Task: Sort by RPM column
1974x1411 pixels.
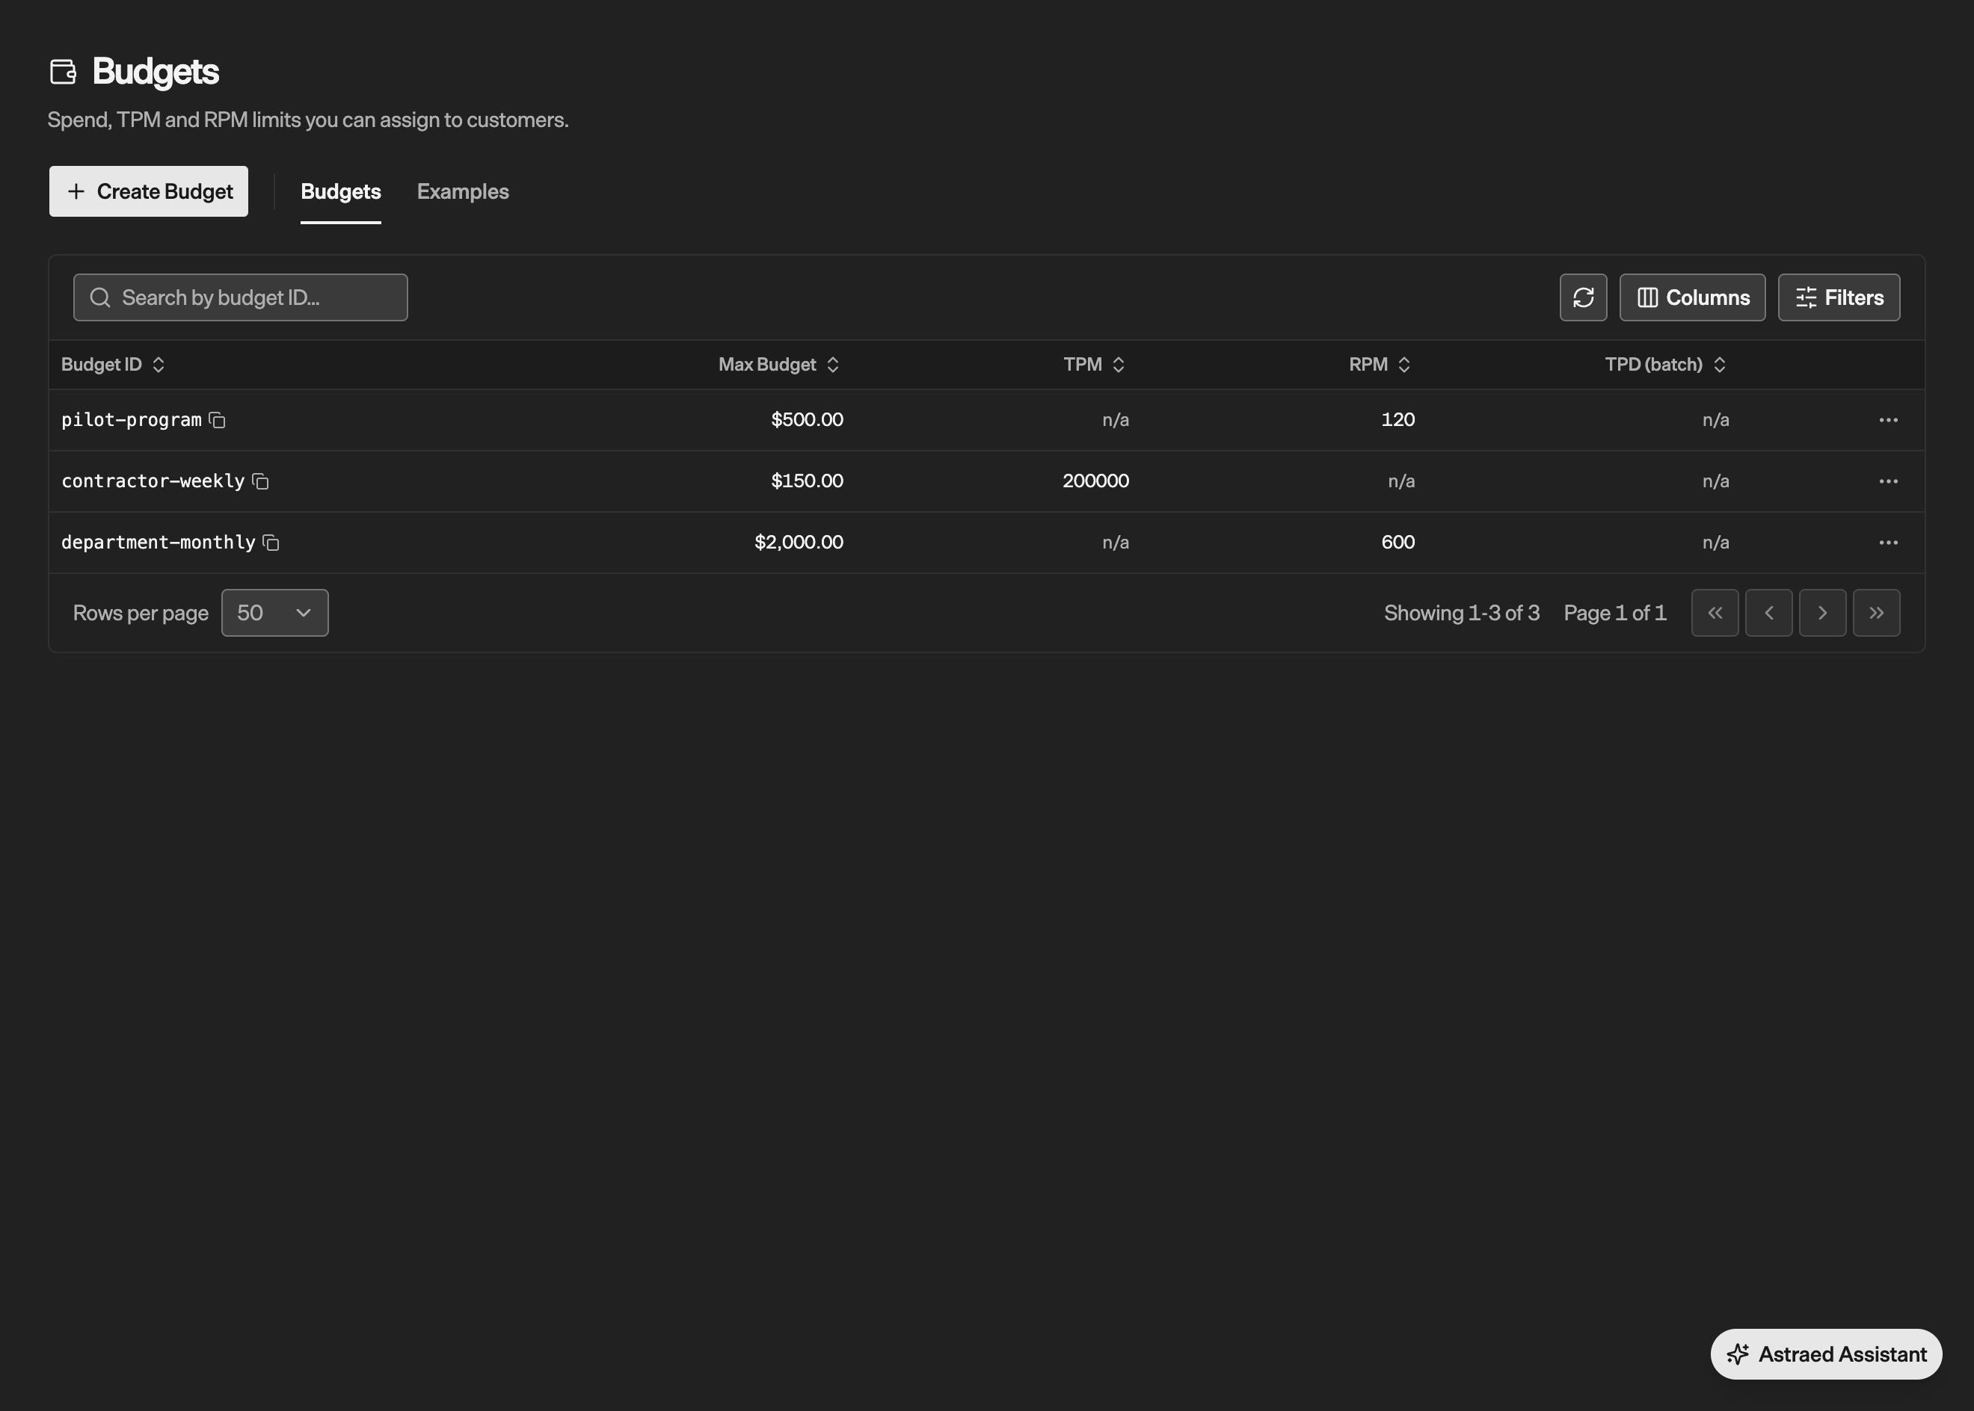Action: coord(1380,364)
